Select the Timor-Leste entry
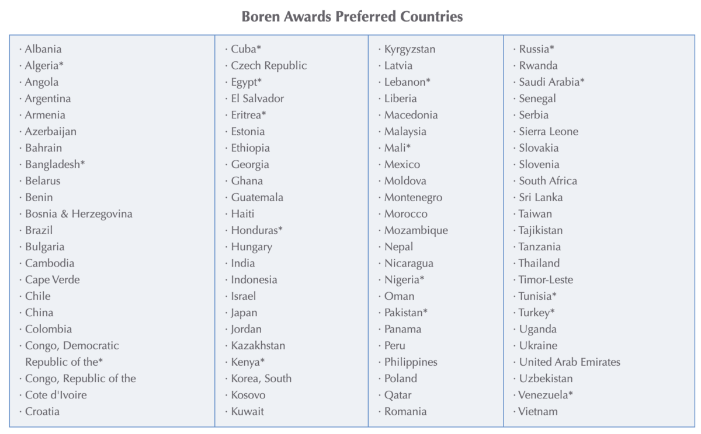Screen dimensions: 701x434 pyautogui.click(x=546, y=279)
